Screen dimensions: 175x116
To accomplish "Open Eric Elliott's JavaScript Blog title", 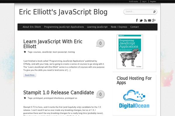I will 63,12.
